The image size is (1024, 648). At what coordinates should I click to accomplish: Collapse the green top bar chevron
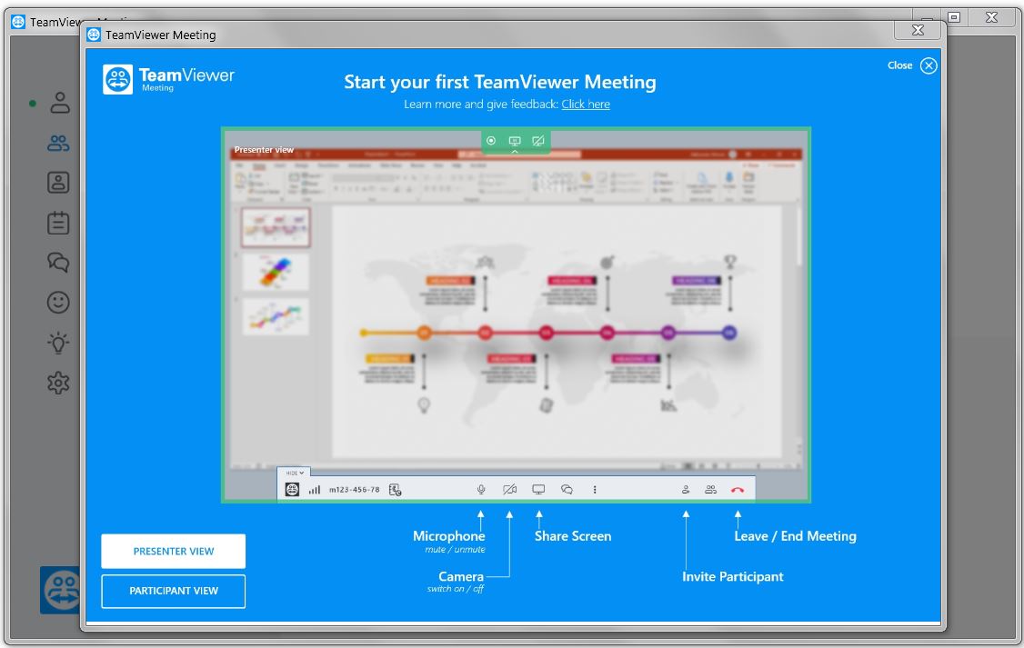(x=515, y=152)
